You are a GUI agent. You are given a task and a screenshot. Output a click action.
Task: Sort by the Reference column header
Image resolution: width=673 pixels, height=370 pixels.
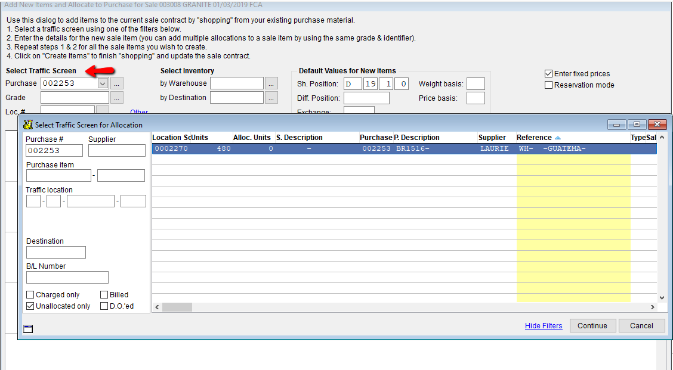pyautogui.click(x=573, y=138)
